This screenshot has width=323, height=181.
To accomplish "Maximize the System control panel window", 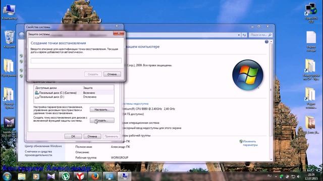I will pyautogui.click(x=259, y=27).
